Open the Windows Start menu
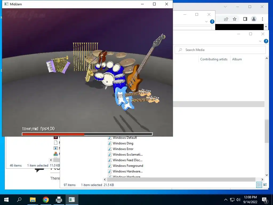The width and height of the screenshot is (273, 205). (x=6, y=199)
